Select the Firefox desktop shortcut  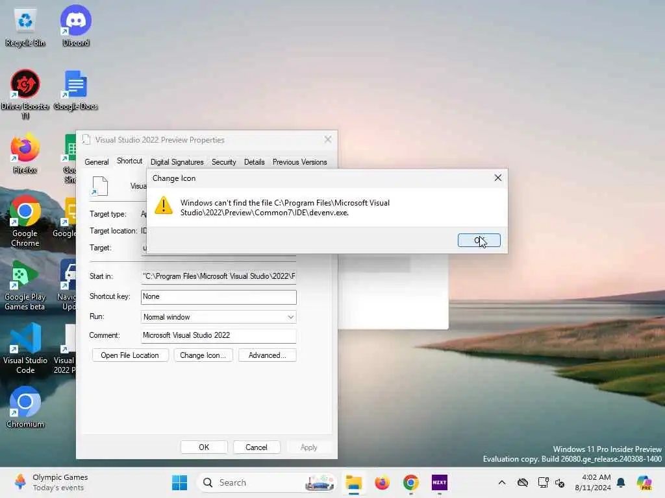25,154
